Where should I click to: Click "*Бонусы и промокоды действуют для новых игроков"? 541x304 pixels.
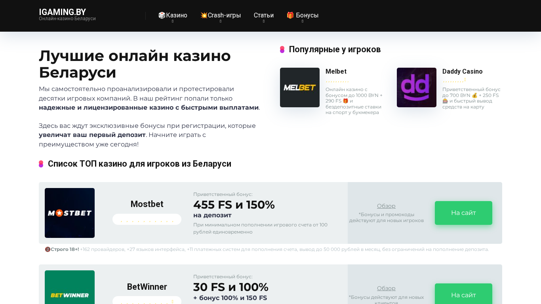387,217
